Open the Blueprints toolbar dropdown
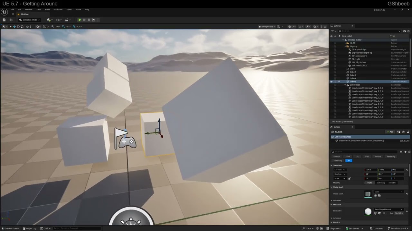The height and width of the screenshot is (231, 412). 58,20
